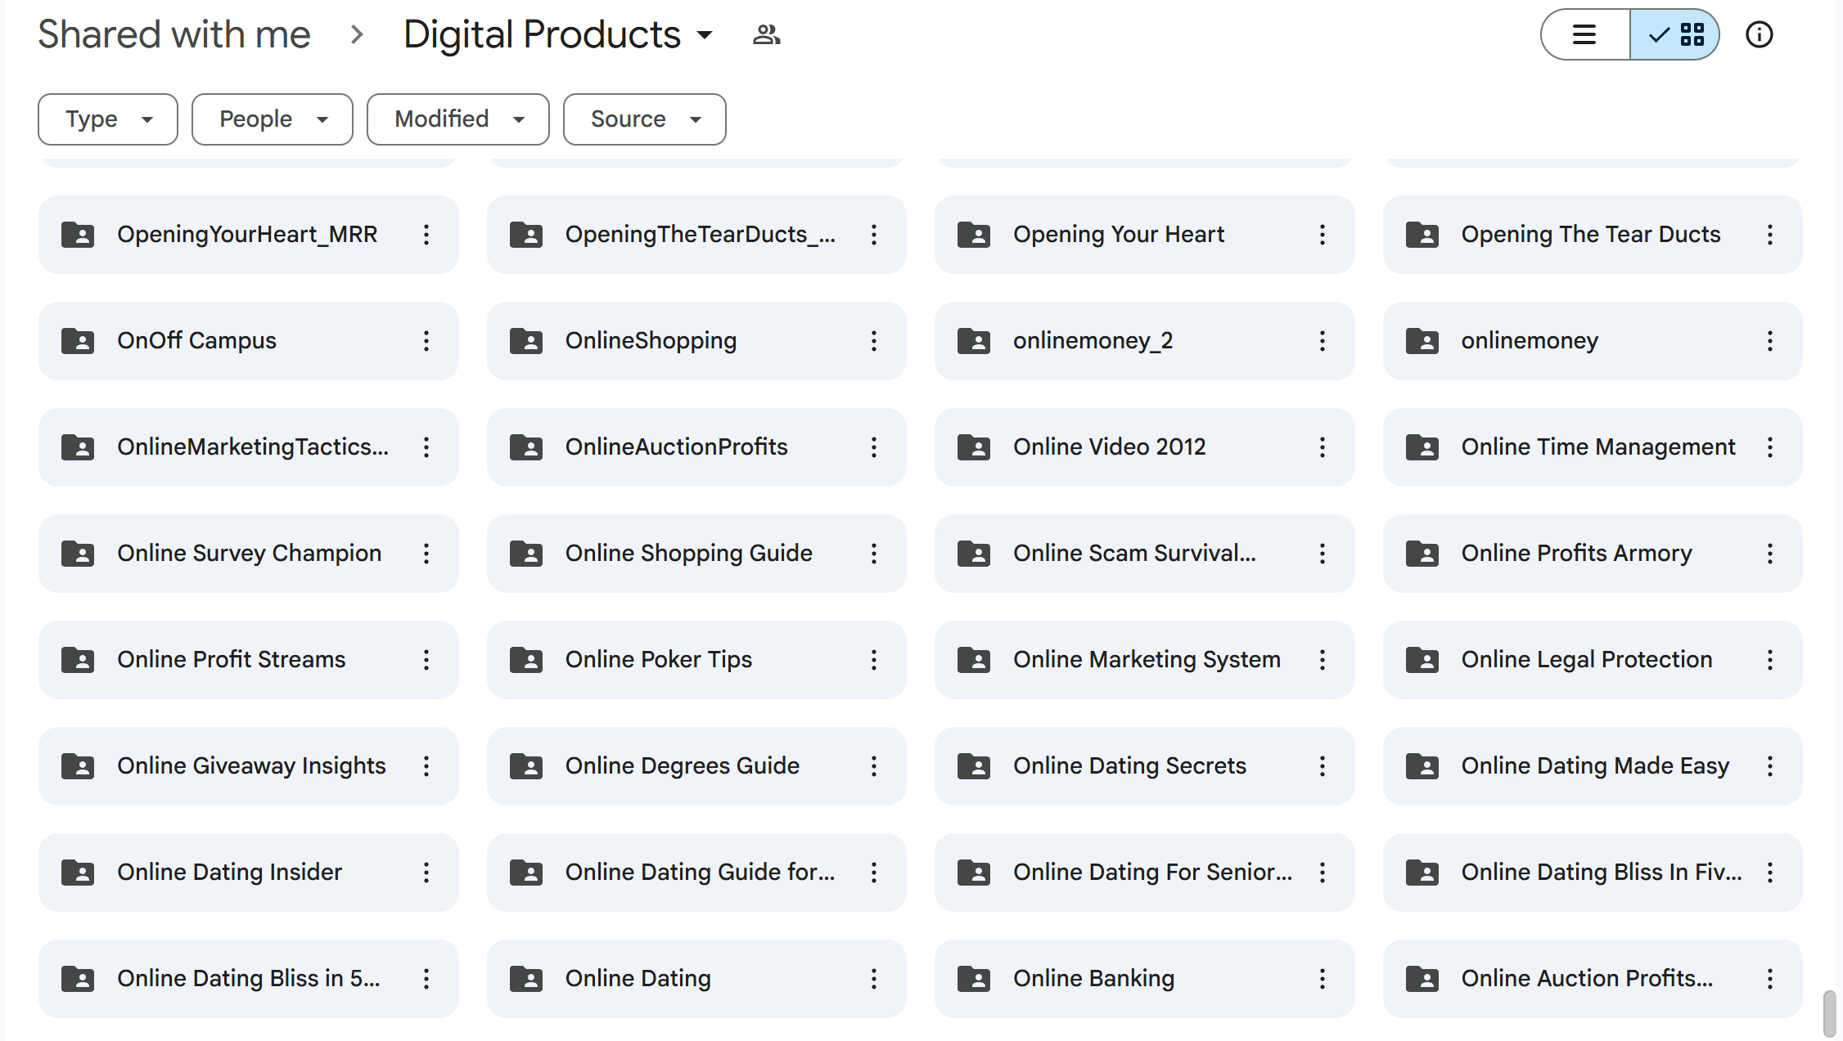Open more actions for OnOff Campus folder
The width and height of the screenshot is (1843, 1041).
point(426,341)
